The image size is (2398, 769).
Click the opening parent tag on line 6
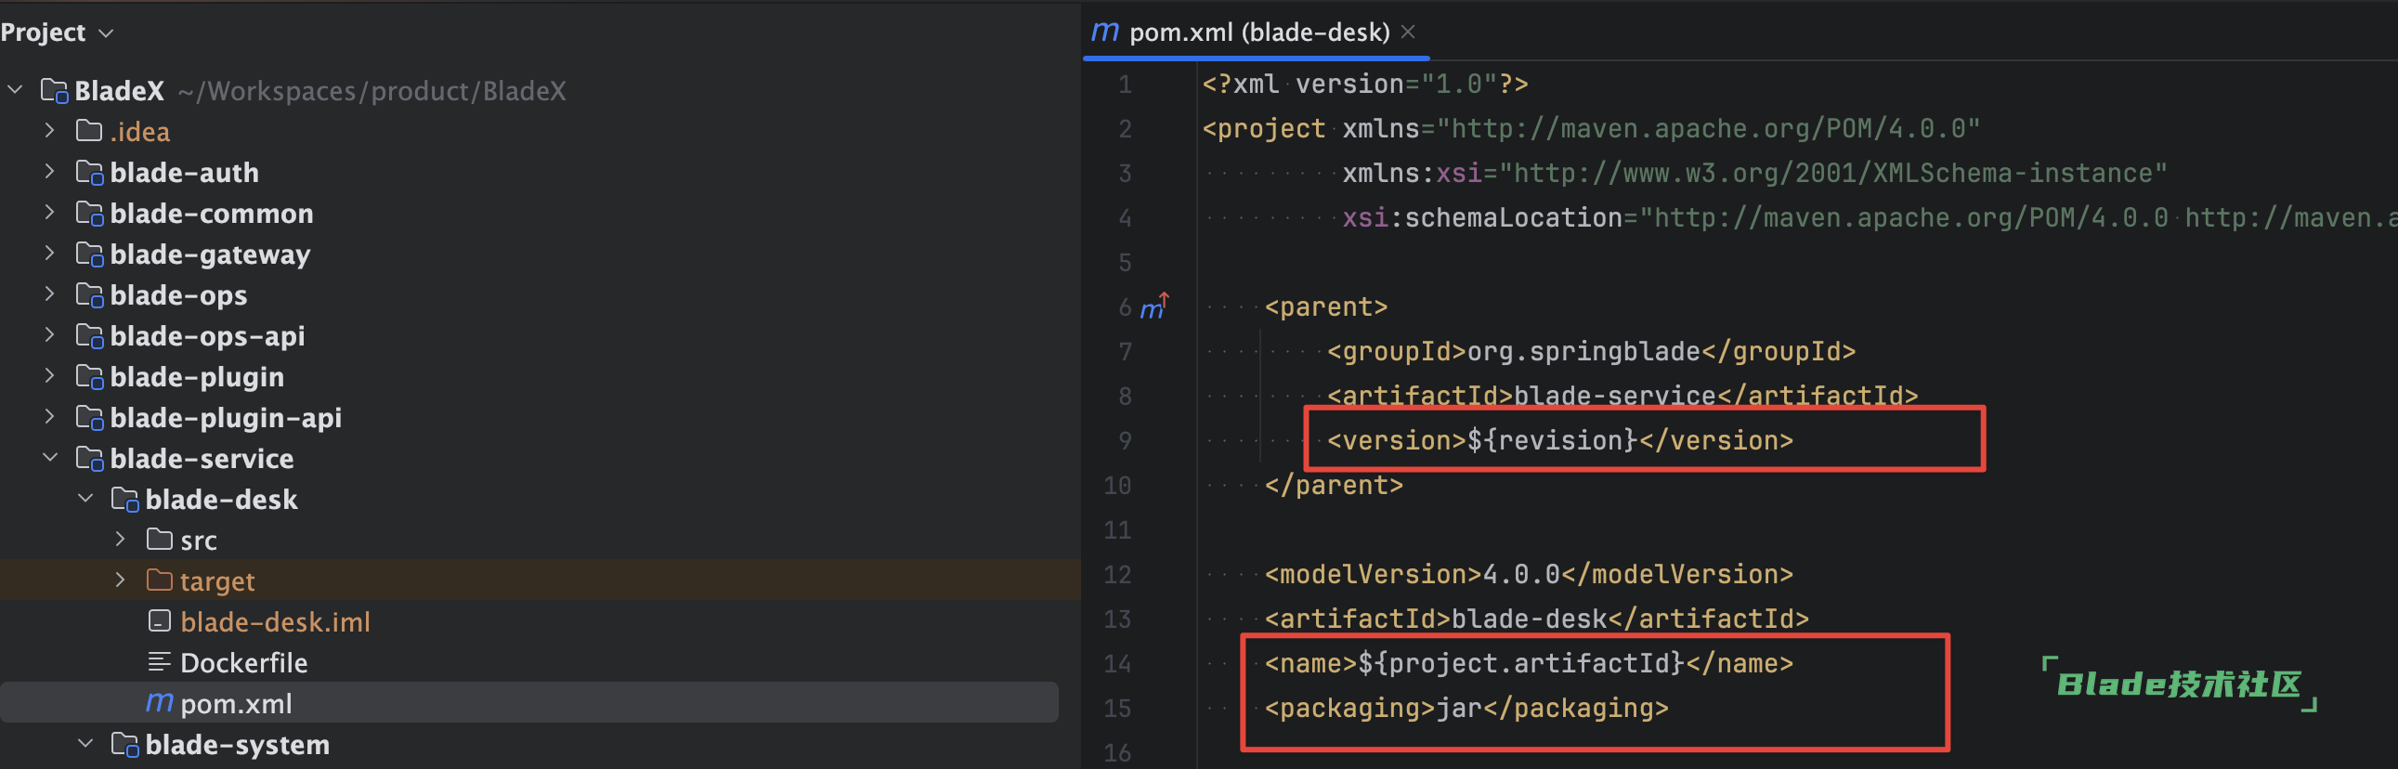tap(1325, 306)
